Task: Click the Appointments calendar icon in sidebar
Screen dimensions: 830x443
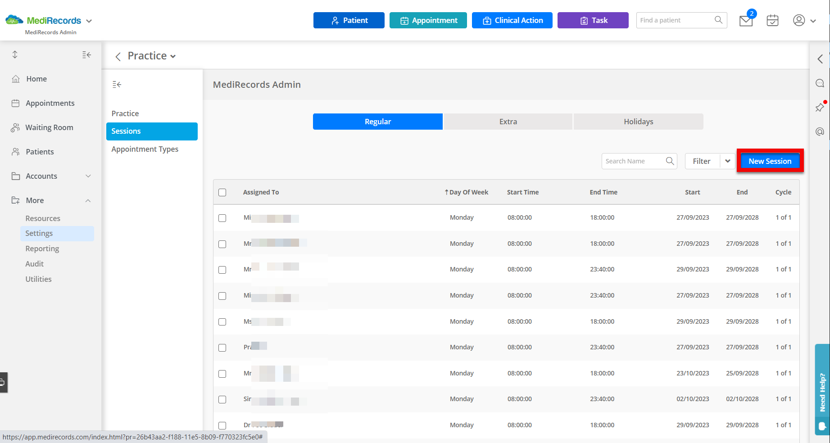Action: click(x=15, y=103)
